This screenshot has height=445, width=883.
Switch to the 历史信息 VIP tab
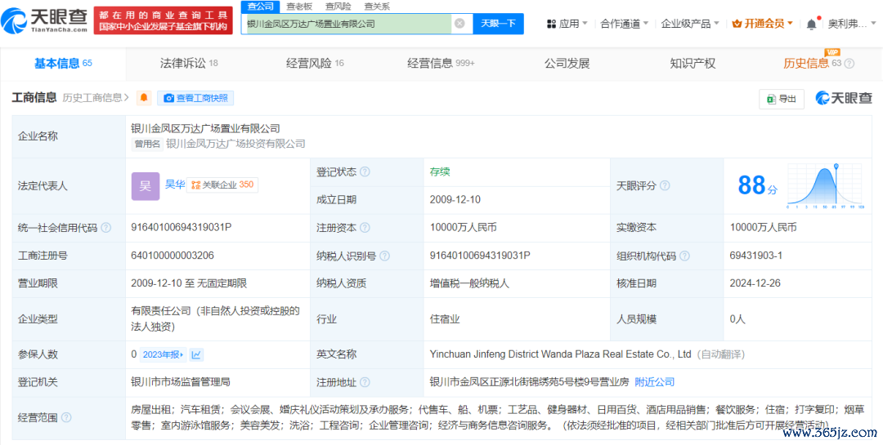(812, 64)
